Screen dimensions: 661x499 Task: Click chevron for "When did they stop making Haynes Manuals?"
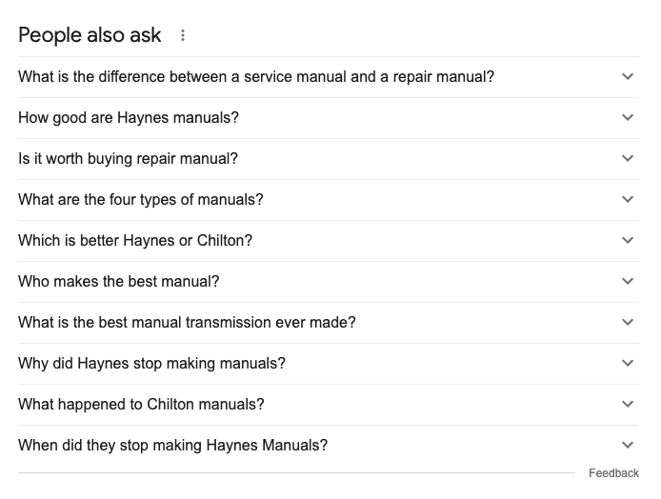pyautogui.click(x=627, y=446)
